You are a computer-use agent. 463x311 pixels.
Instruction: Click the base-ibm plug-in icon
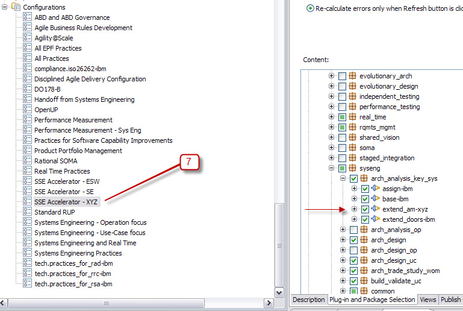tap(375, 198)
